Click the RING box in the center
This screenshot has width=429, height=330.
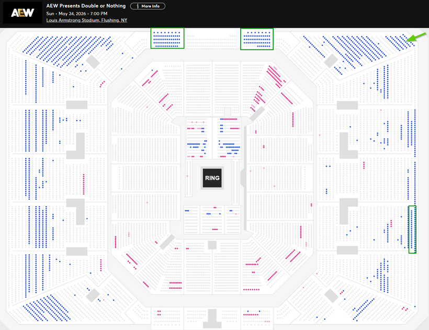(212, 178)
